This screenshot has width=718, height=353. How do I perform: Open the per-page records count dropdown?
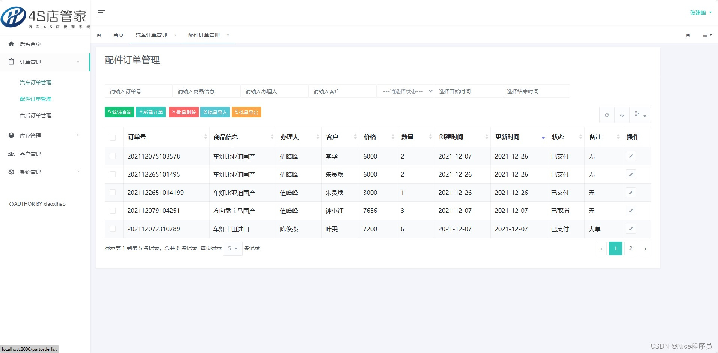coord(233,248)
